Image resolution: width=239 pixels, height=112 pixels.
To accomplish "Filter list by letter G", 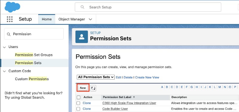I will coord(191,87).
